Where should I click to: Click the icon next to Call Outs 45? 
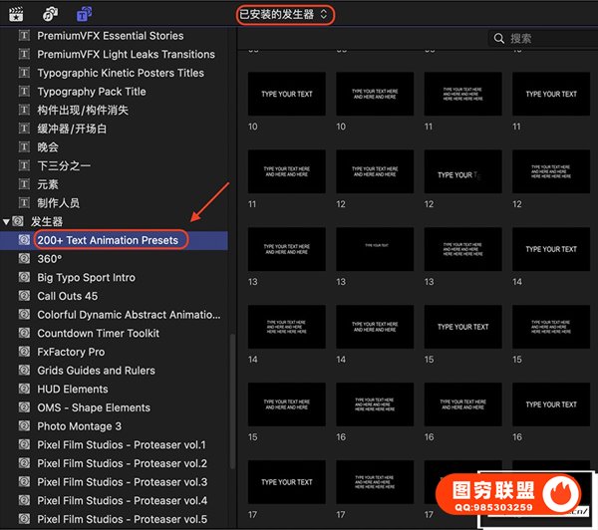[x=24, y=296]
